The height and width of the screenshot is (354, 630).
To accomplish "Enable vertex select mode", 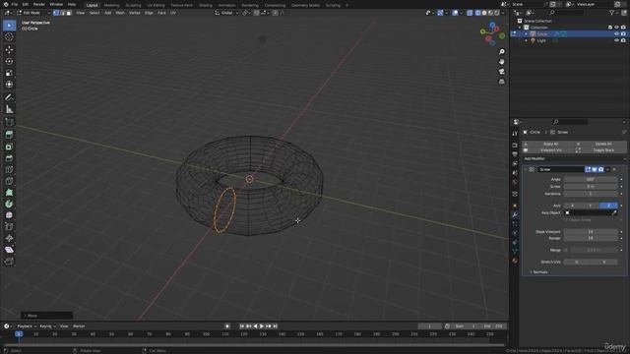I will [56, 13].
